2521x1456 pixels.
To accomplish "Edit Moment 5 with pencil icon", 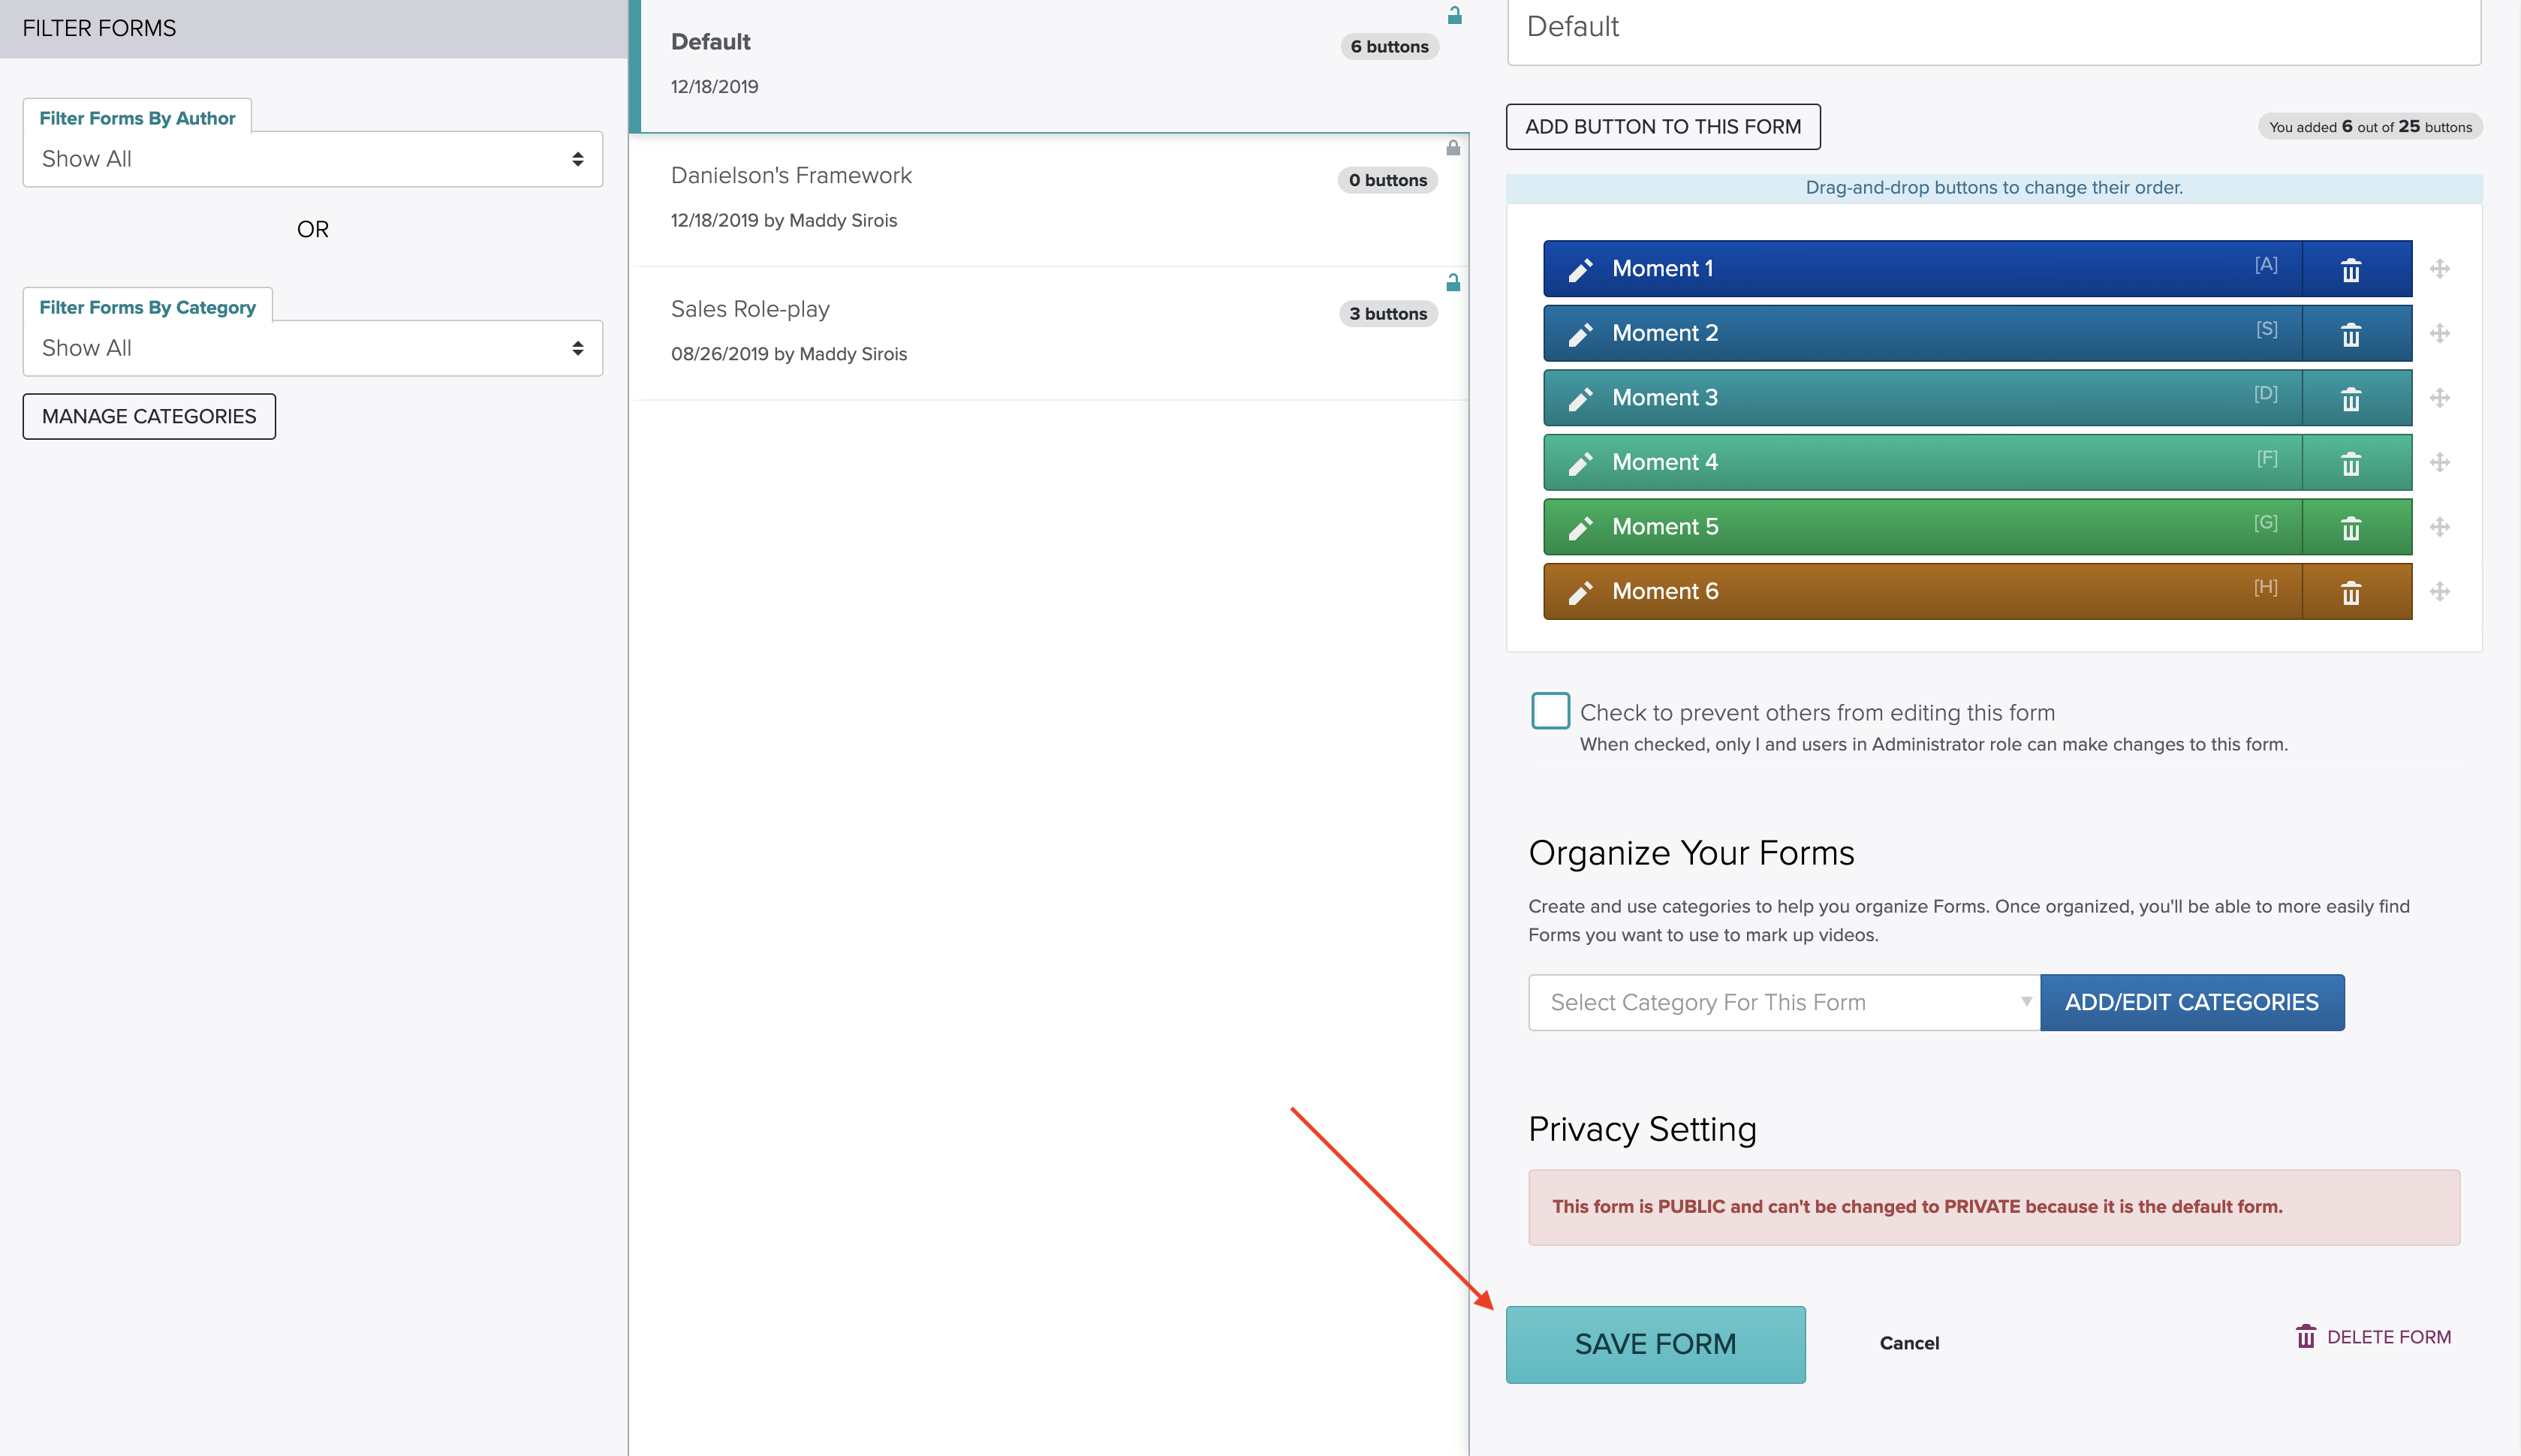I will coord(1580,528).
